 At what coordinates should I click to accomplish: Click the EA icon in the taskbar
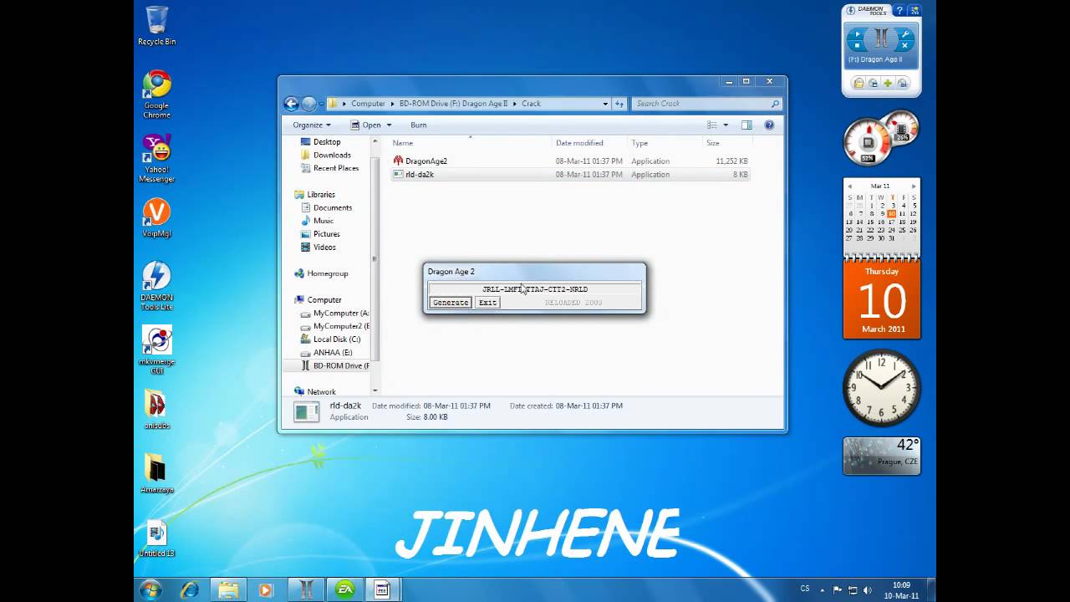(344, 589)
